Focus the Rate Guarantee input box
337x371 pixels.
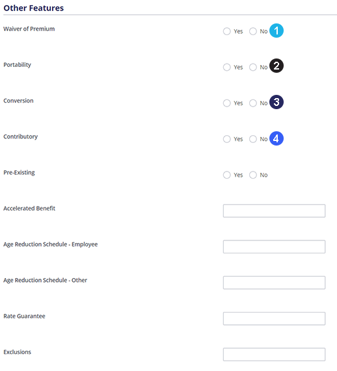[x=274, y=318]
